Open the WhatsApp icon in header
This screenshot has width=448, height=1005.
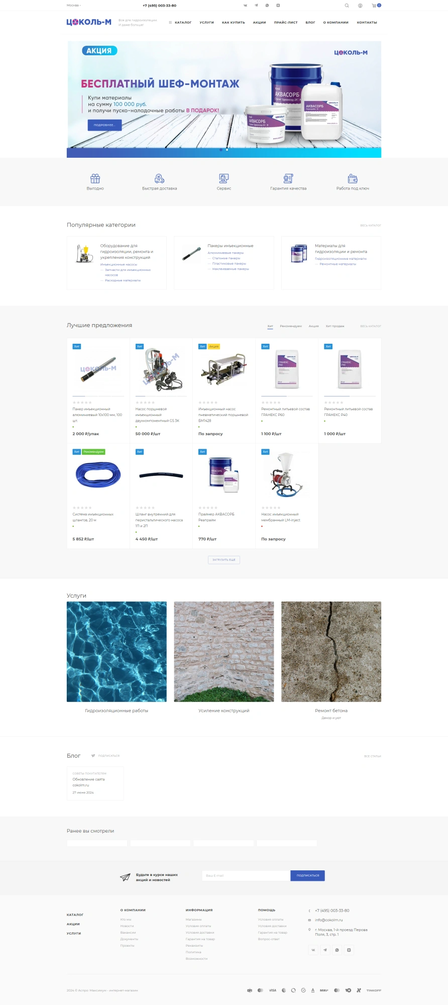pos(267,6)
